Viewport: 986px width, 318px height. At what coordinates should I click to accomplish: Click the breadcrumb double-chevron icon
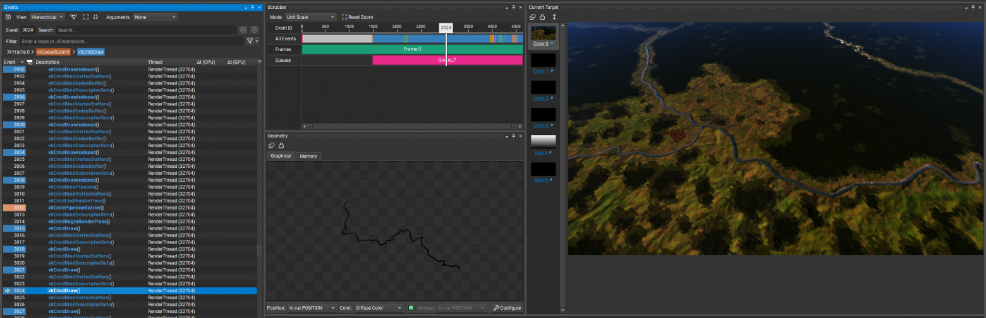[x=9, y=52]
